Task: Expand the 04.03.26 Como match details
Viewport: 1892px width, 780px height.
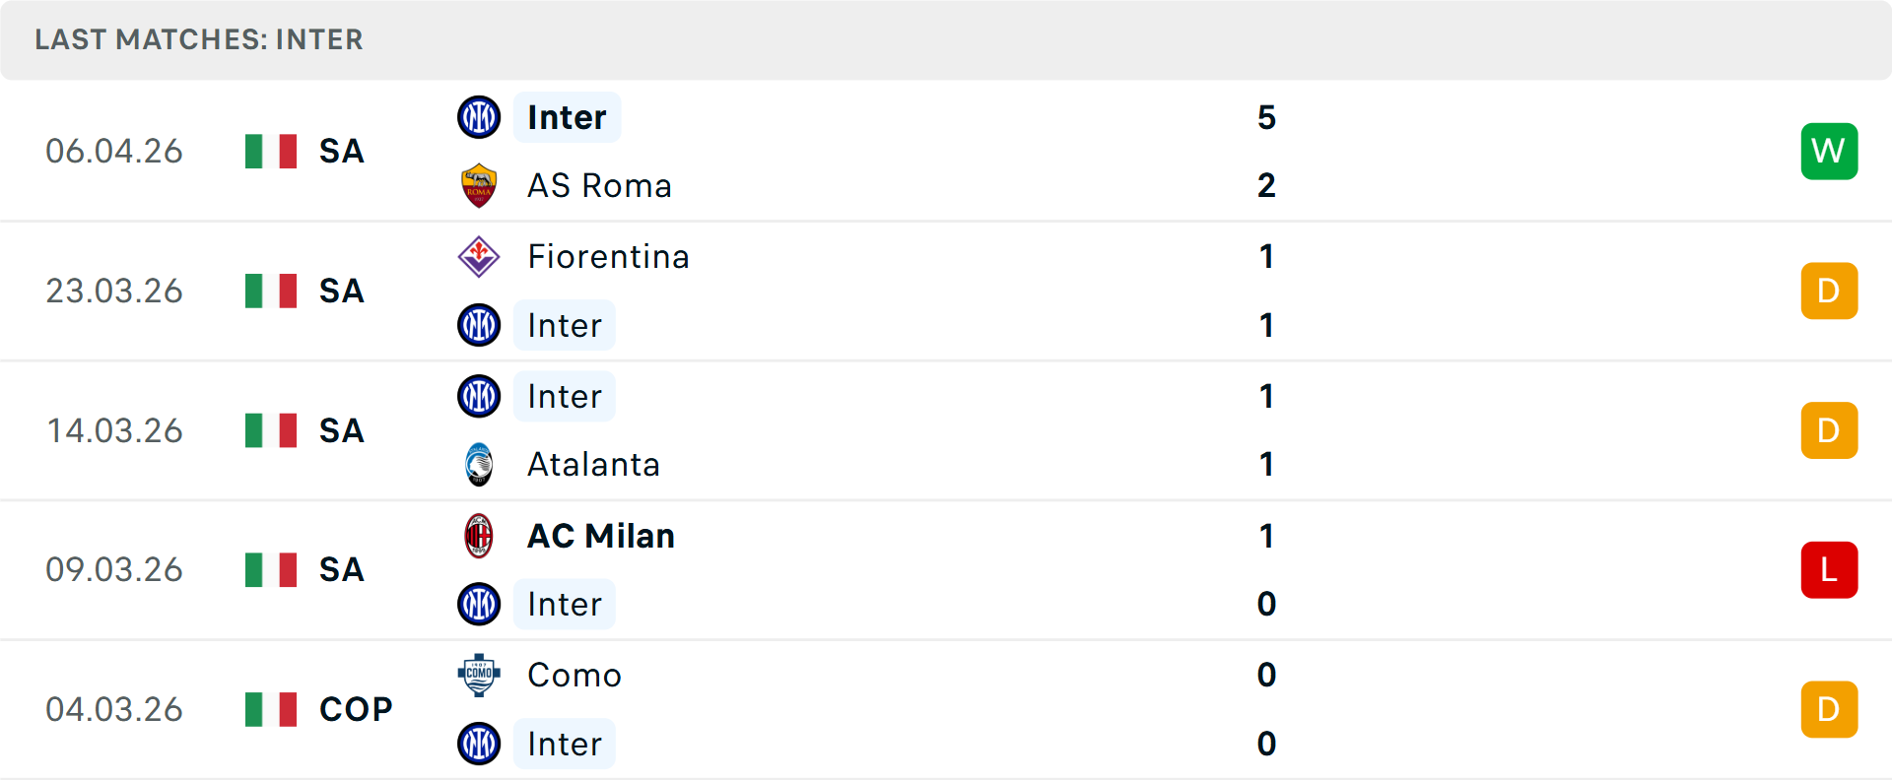Action: (x=946, y=708)
